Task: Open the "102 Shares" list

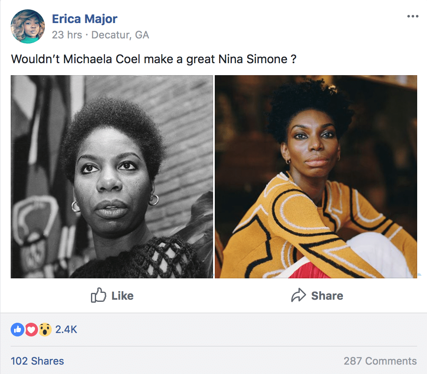Action: pos(37,361)
